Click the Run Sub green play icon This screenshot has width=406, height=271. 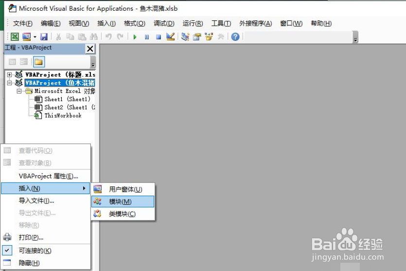click(x=135, y=37)
